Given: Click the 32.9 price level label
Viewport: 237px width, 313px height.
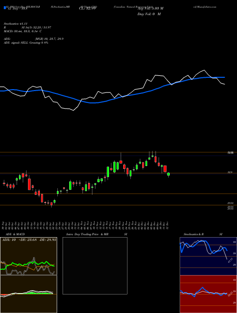Looking at the screenshot, I should pos(230,172).
